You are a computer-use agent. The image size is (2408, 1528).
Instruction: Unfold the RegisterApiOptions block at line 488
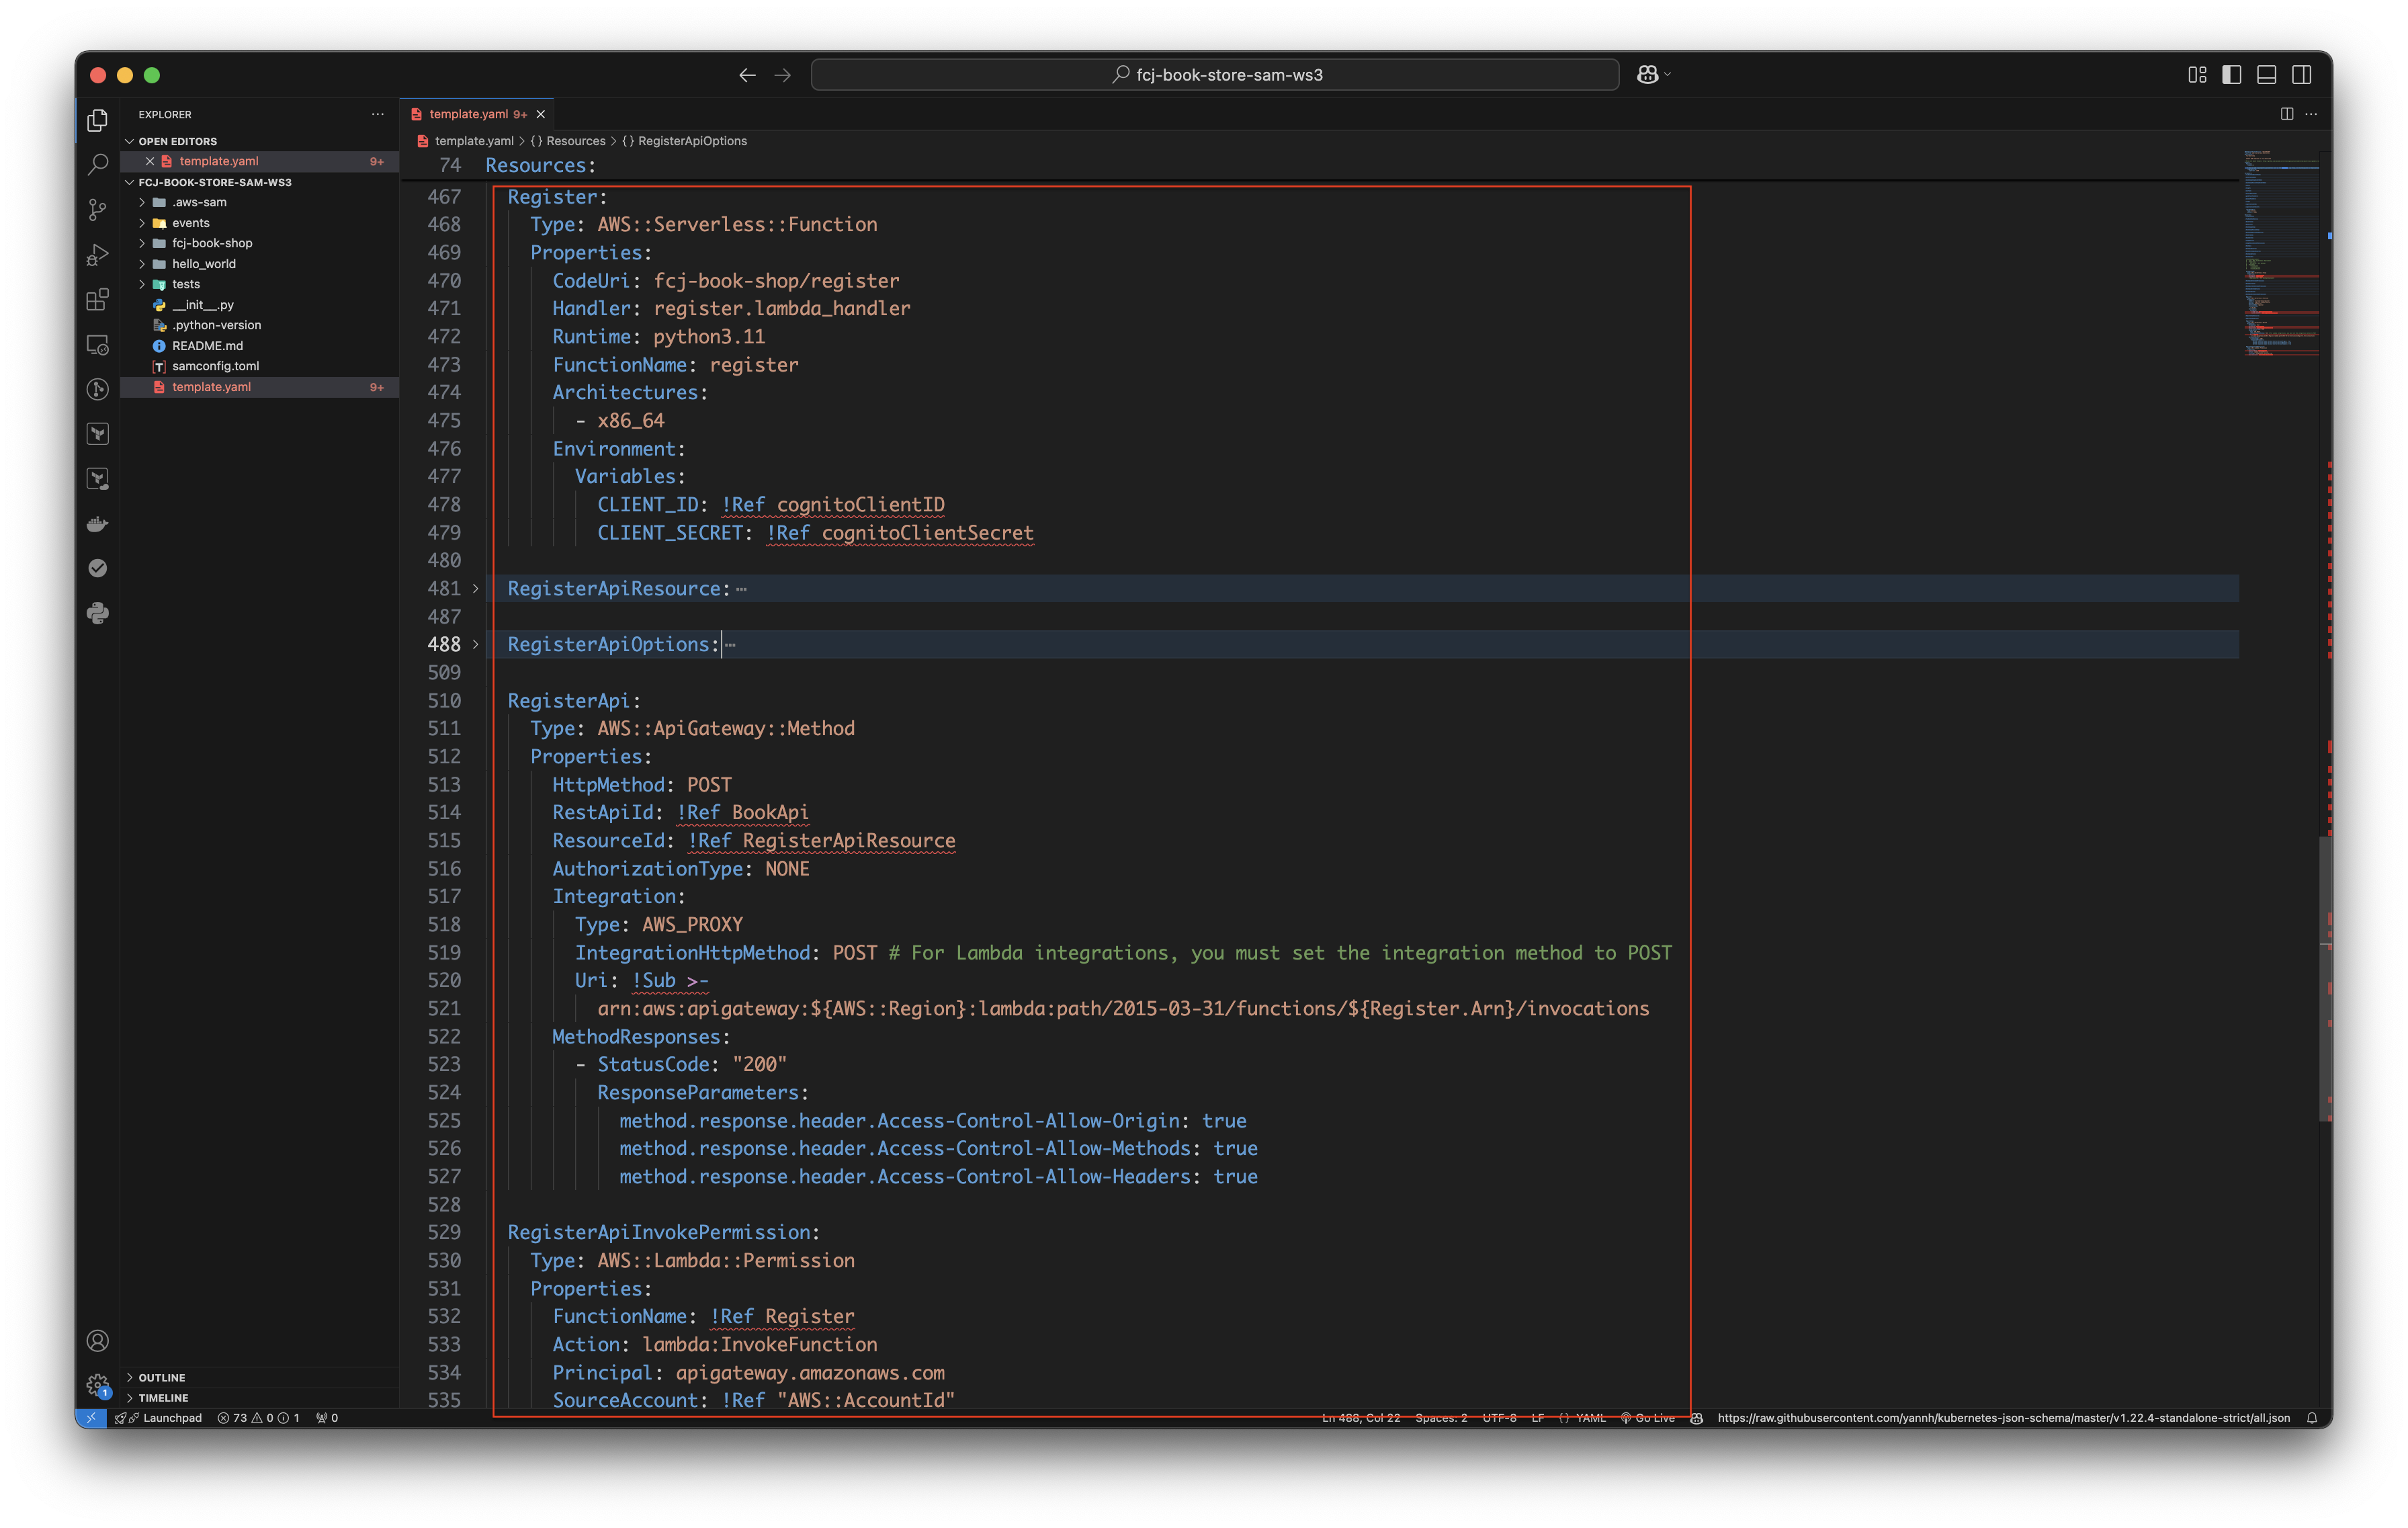(475, 645)
